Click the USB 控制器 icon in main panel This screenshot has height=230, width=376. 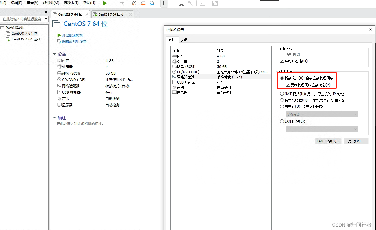tap(59, 92)
